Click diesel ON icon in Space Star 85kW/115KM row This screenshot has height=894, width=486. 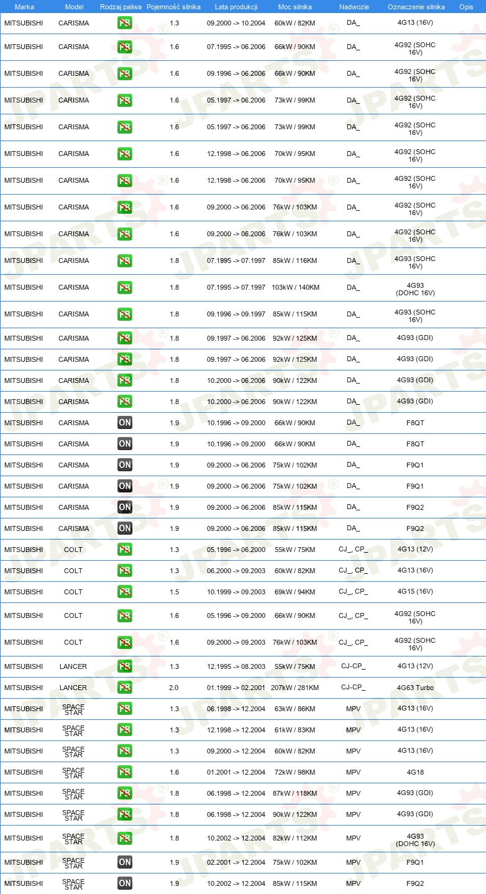tap(125, 883)
